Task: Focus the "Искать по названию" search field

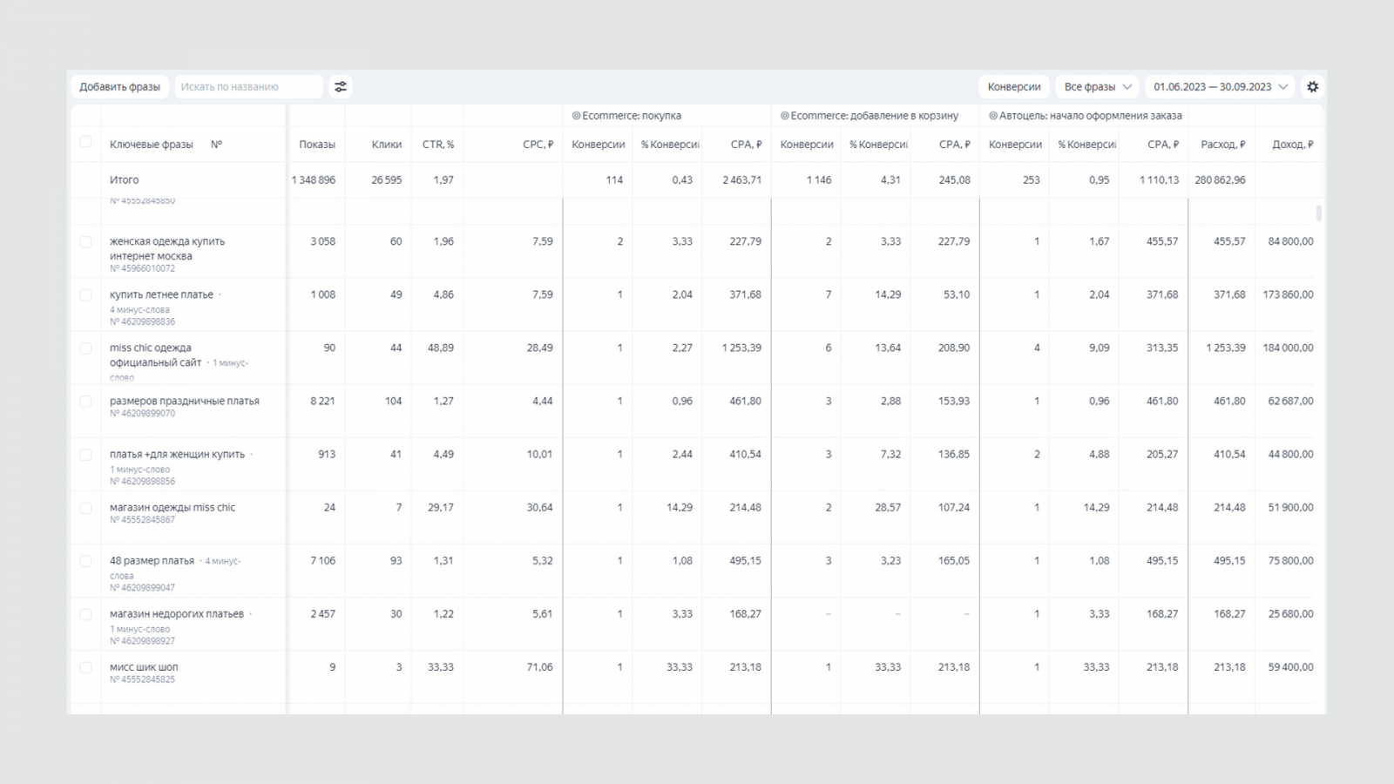Action: point(248,87)
